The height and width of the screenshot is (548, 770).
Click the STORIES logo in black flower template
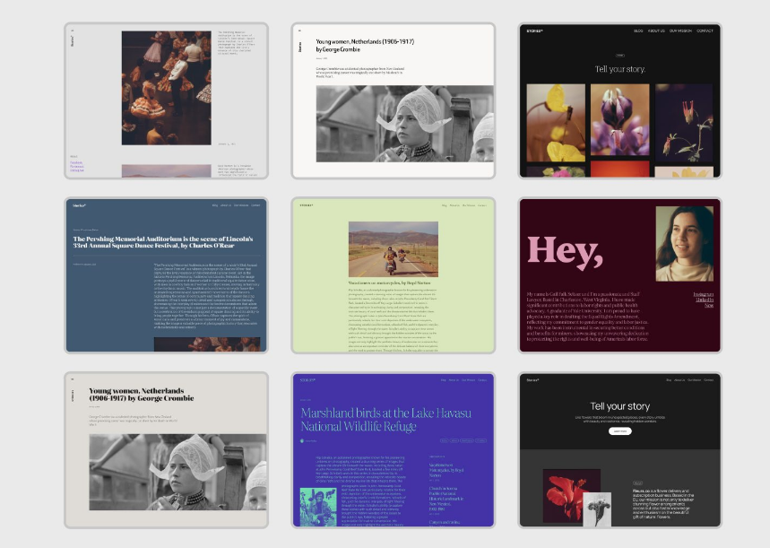[535, 31]
